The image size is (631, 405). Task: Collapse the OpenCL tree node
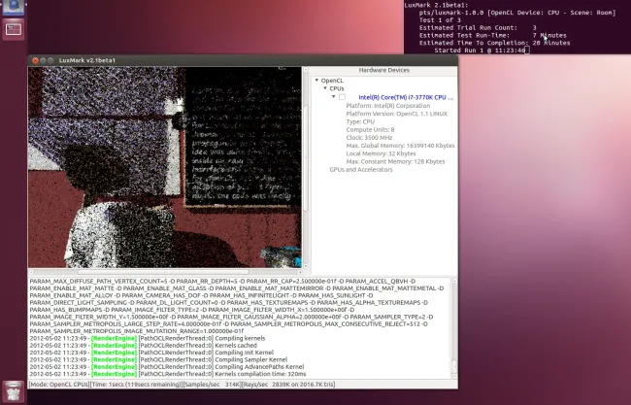[x=315, y=80]
